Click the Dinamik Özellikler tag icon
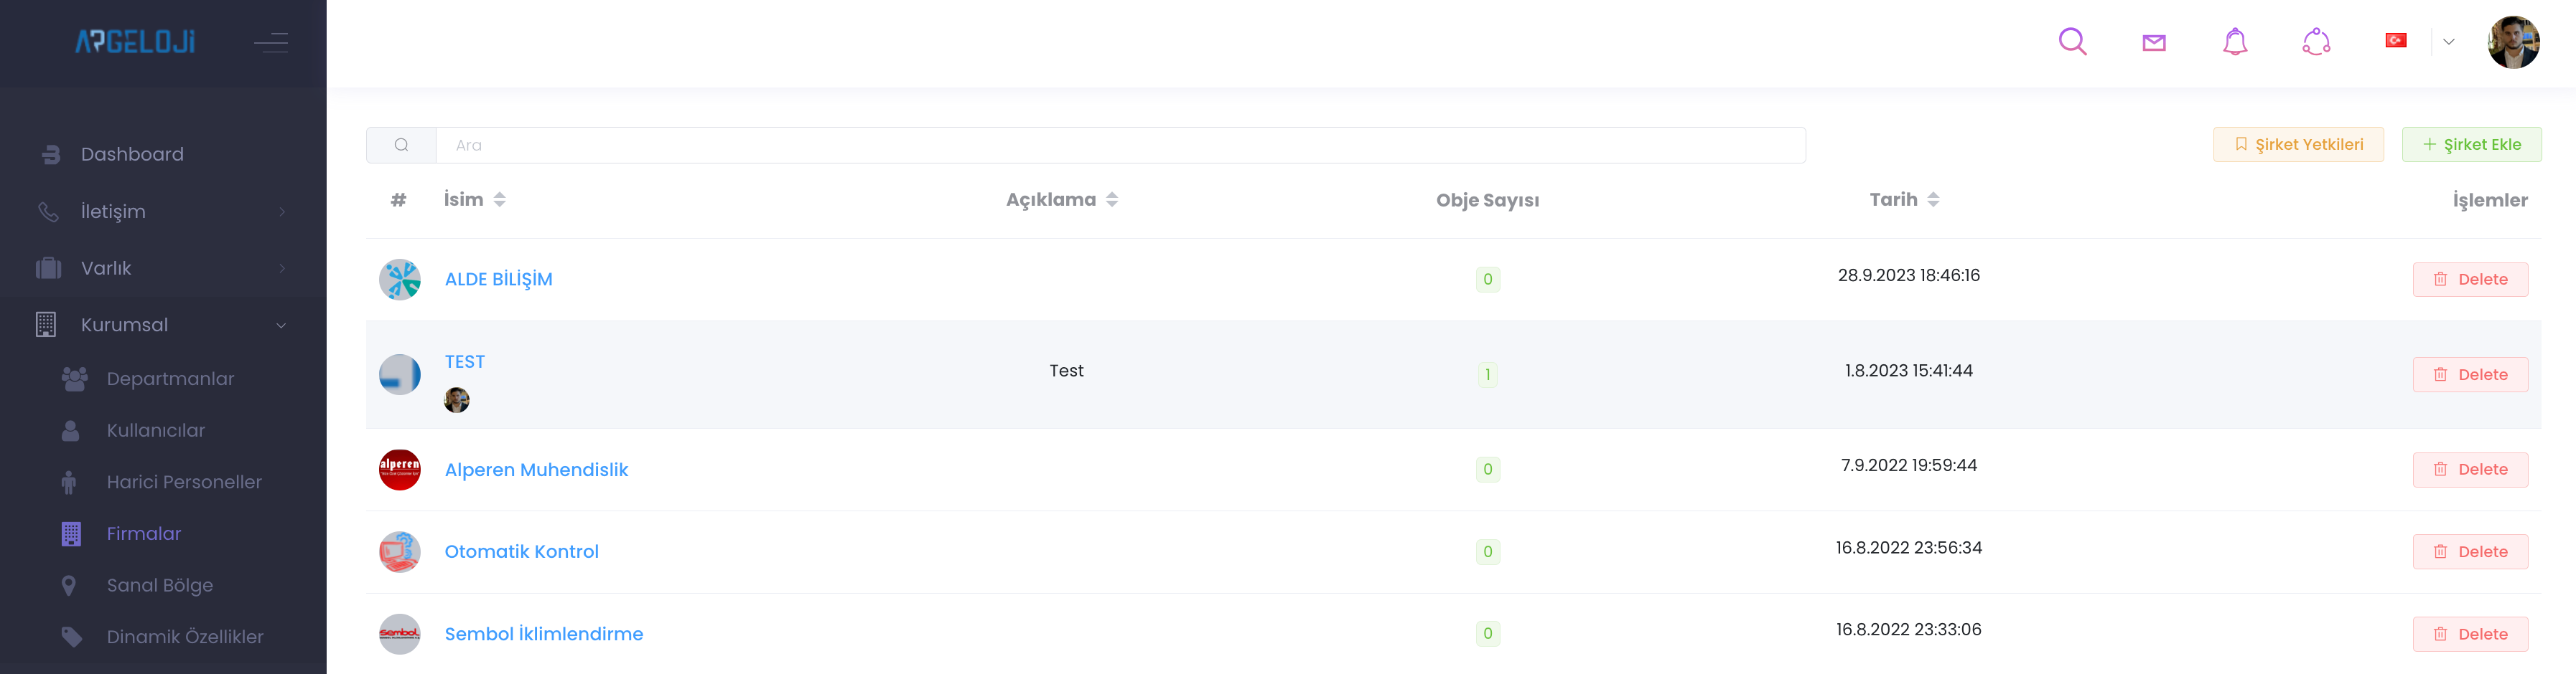Screen dimensions: 2576x674 [x=71, y=637]
